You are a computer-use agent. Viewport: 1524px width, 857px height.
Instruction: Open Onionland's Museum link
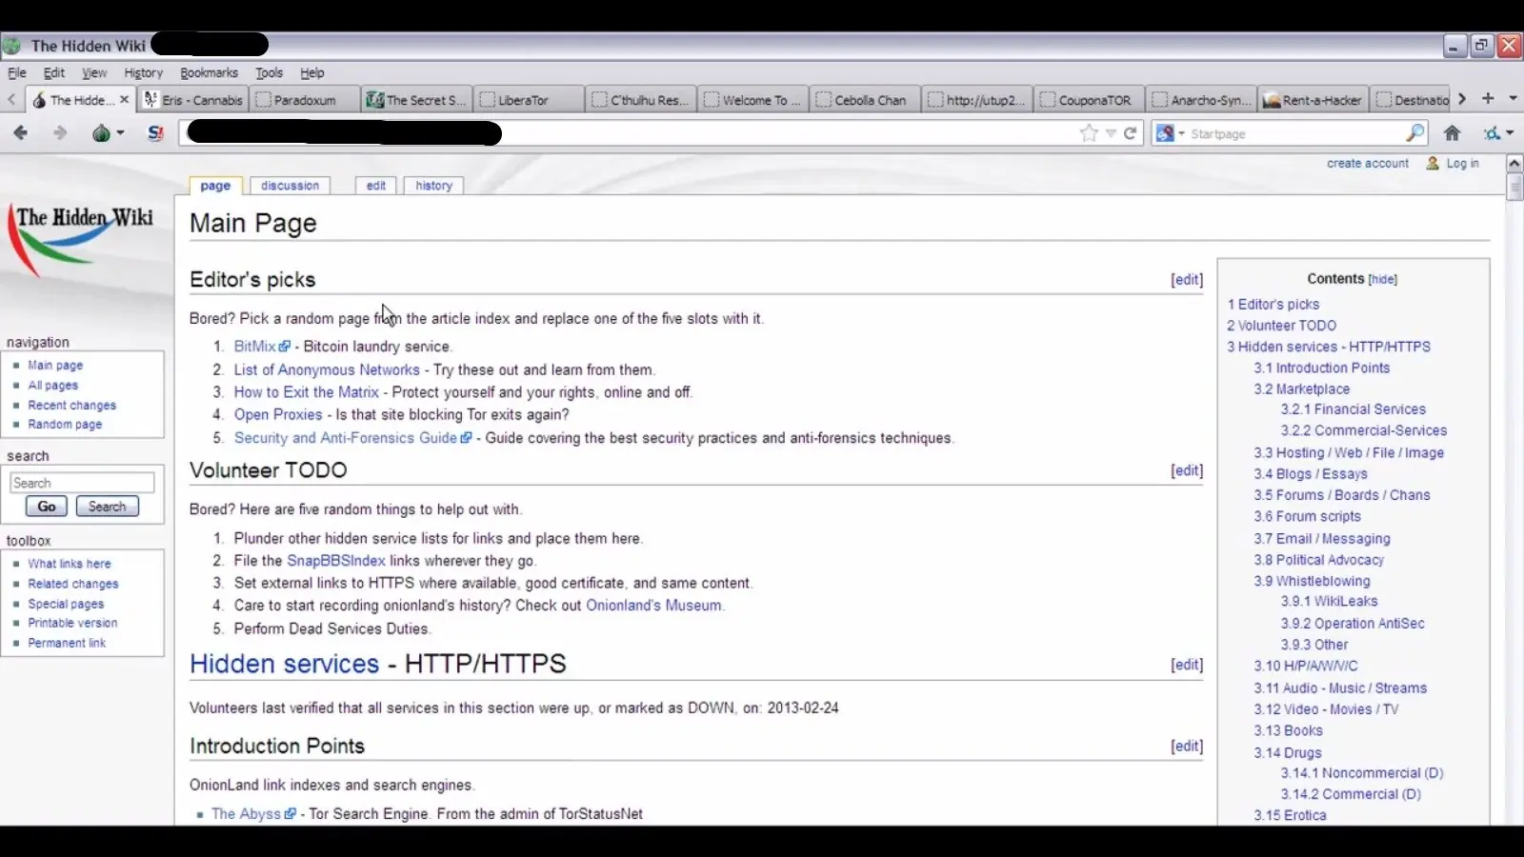[653, 606]
